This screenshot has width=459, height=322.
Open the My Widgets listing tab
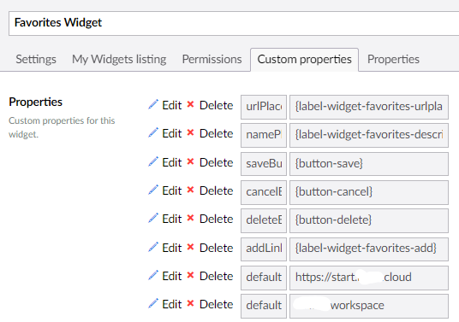coord(119,59)
